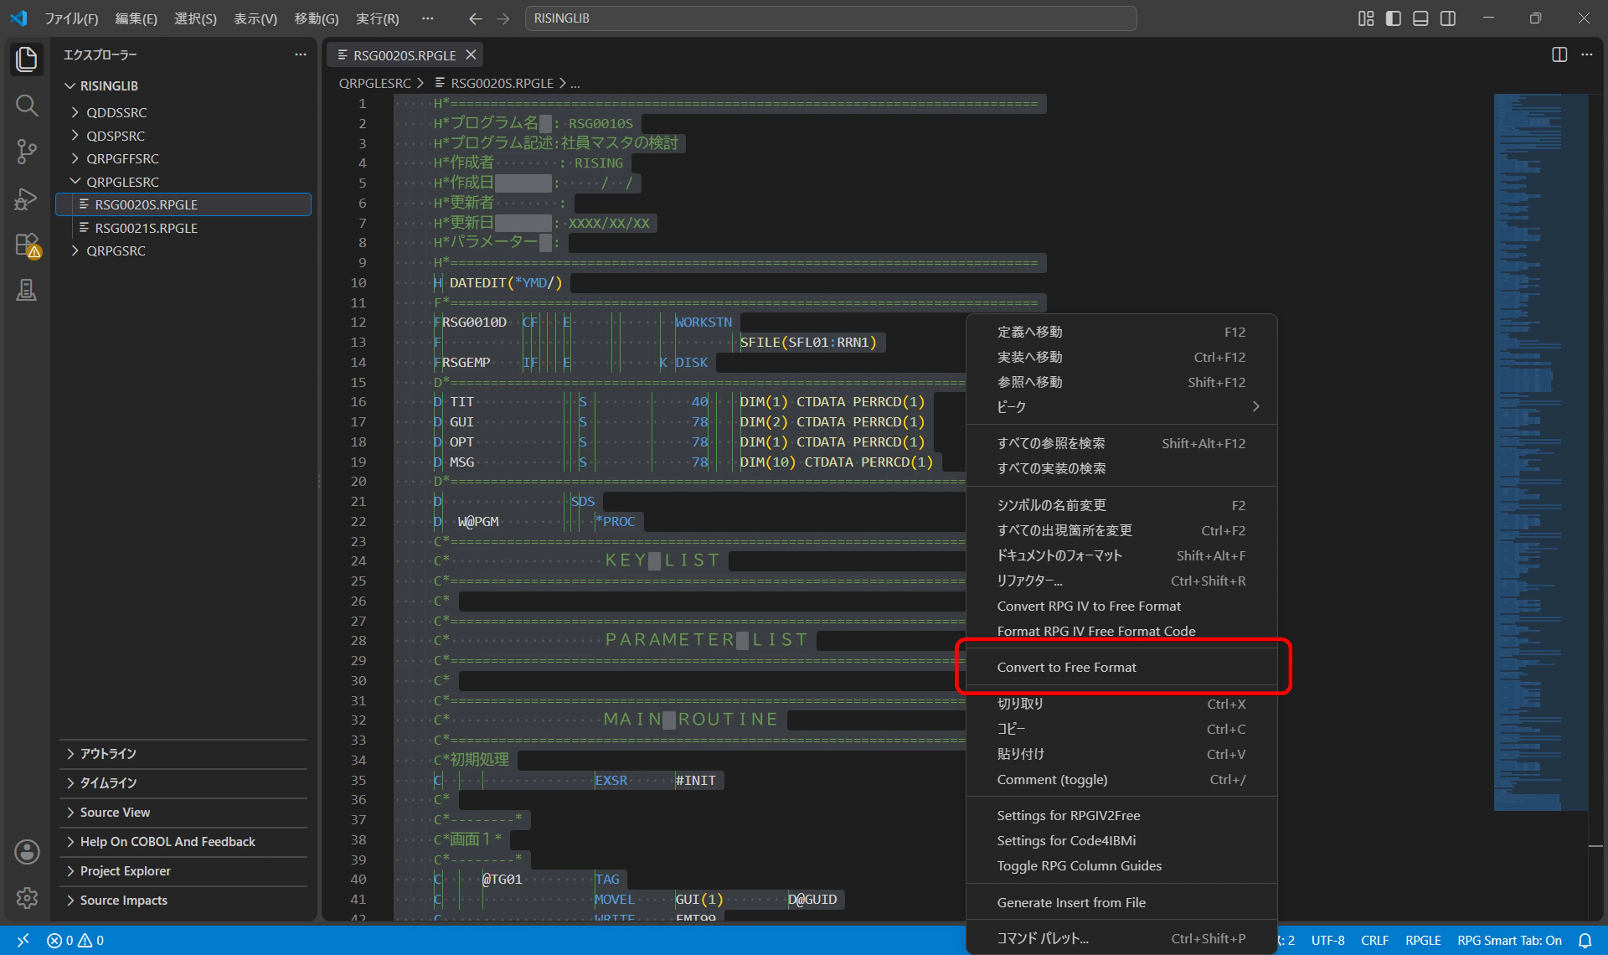Expand the Source View section

115,812
